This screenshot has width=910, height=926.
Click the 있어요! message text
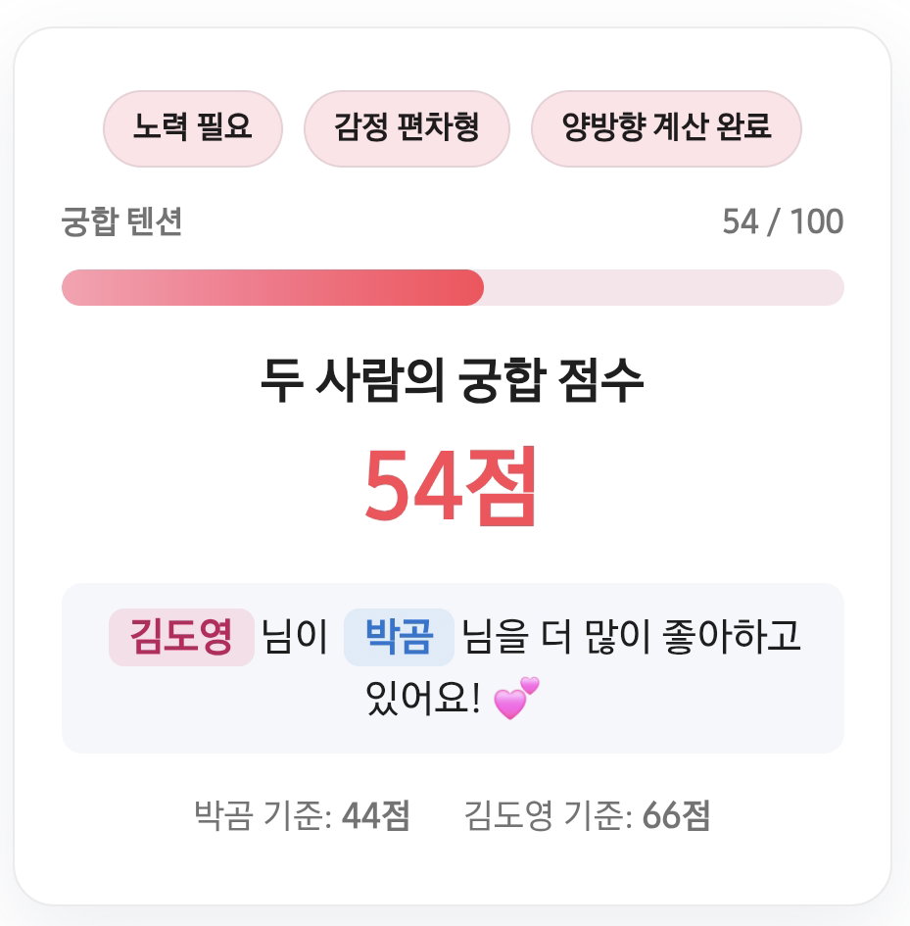(423, 698)
